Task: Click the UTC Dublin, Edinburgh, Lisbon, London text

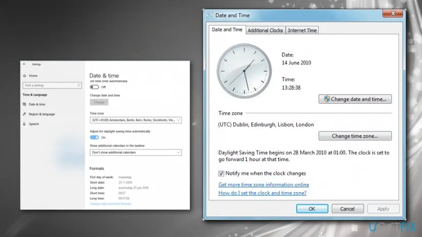Action: (266, 125)
